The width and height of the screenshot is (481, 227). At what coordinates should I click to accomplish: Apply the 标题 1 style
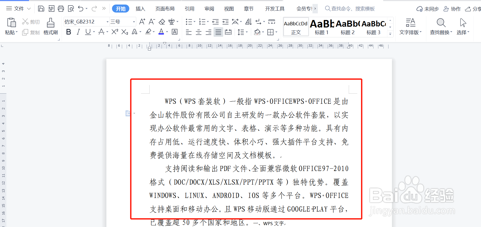(x=322, y=27)
